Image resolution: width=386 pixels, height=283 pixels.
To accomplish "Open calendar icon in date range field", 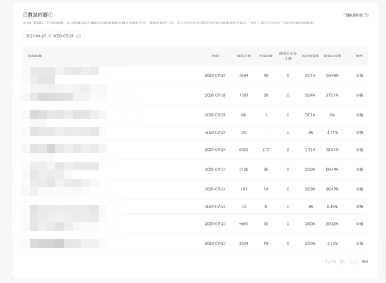I will tap(78, 37).
